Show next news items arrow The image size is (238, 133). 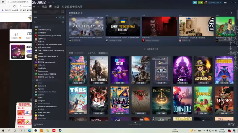click(231, 13)
